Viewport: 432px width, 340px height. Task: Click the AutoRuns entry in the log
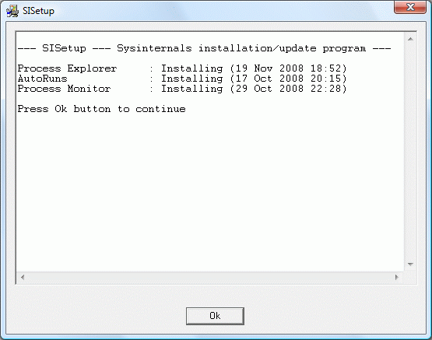point(182,79)
